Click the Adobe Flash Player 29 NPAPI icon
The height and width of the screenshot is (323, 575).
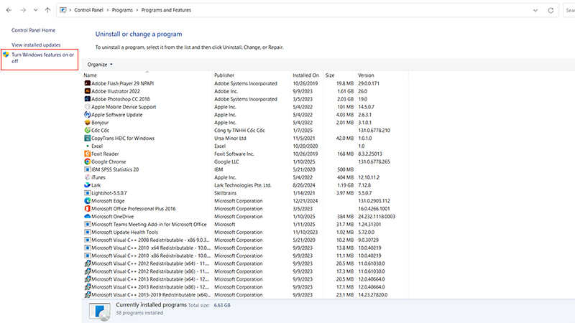[x=87, y=83]
